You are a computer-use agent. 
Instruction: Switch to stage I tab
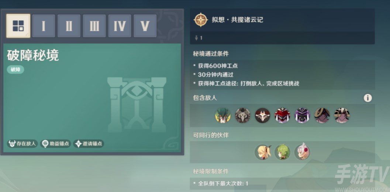[44, 26]
